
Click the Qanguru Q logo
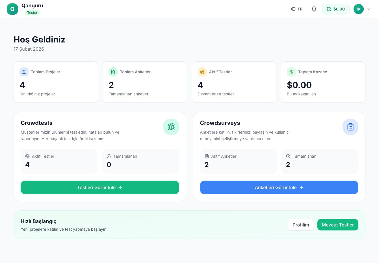pos(12,9)
